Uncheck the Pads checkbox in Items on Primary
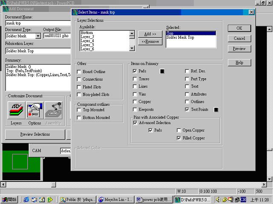 tap(135, 71)
